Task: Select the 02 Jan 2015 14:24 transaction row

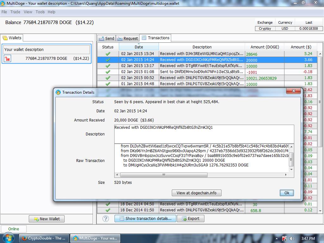Action: (x=207, y=60)
